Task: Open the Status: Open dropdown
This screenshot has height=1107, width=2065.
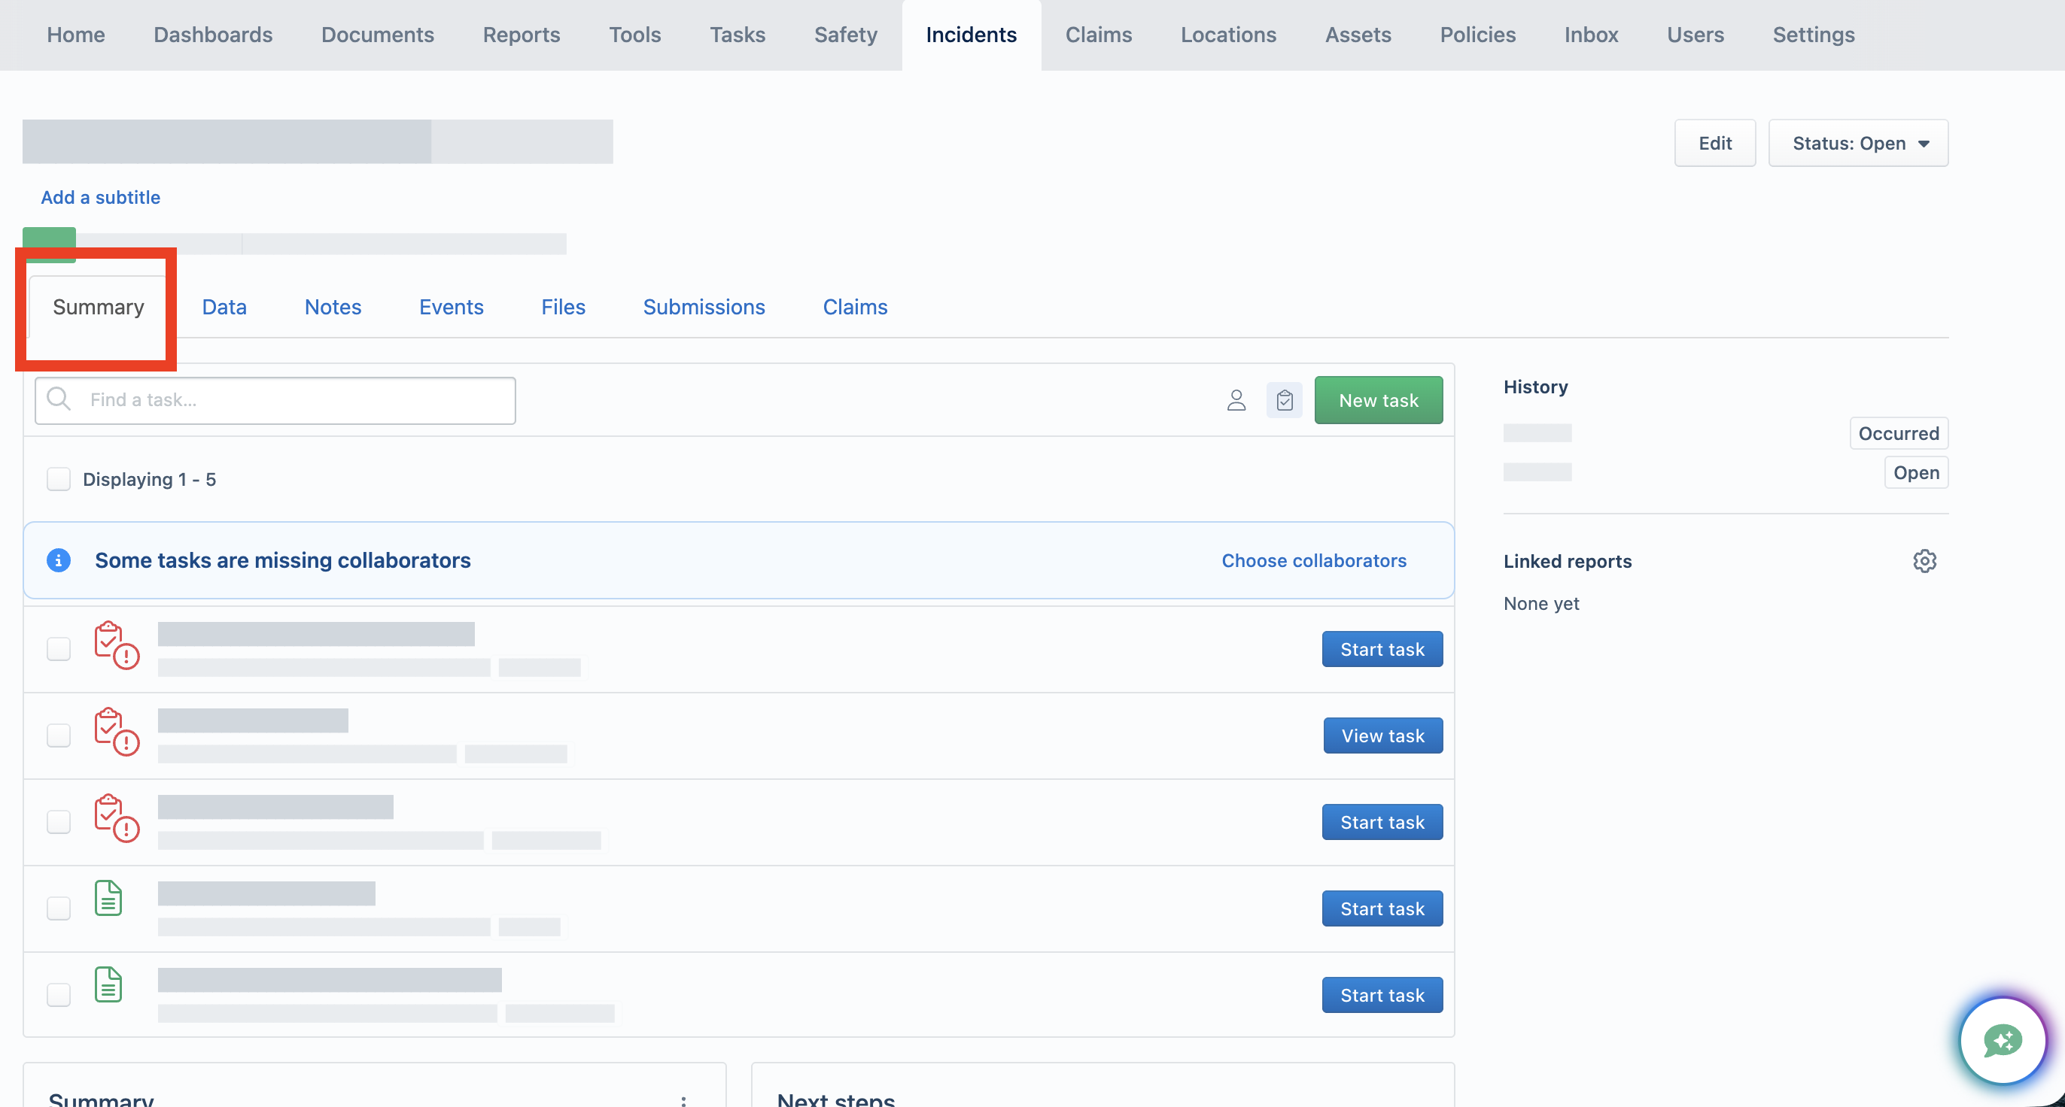Action: point(1858,143)
